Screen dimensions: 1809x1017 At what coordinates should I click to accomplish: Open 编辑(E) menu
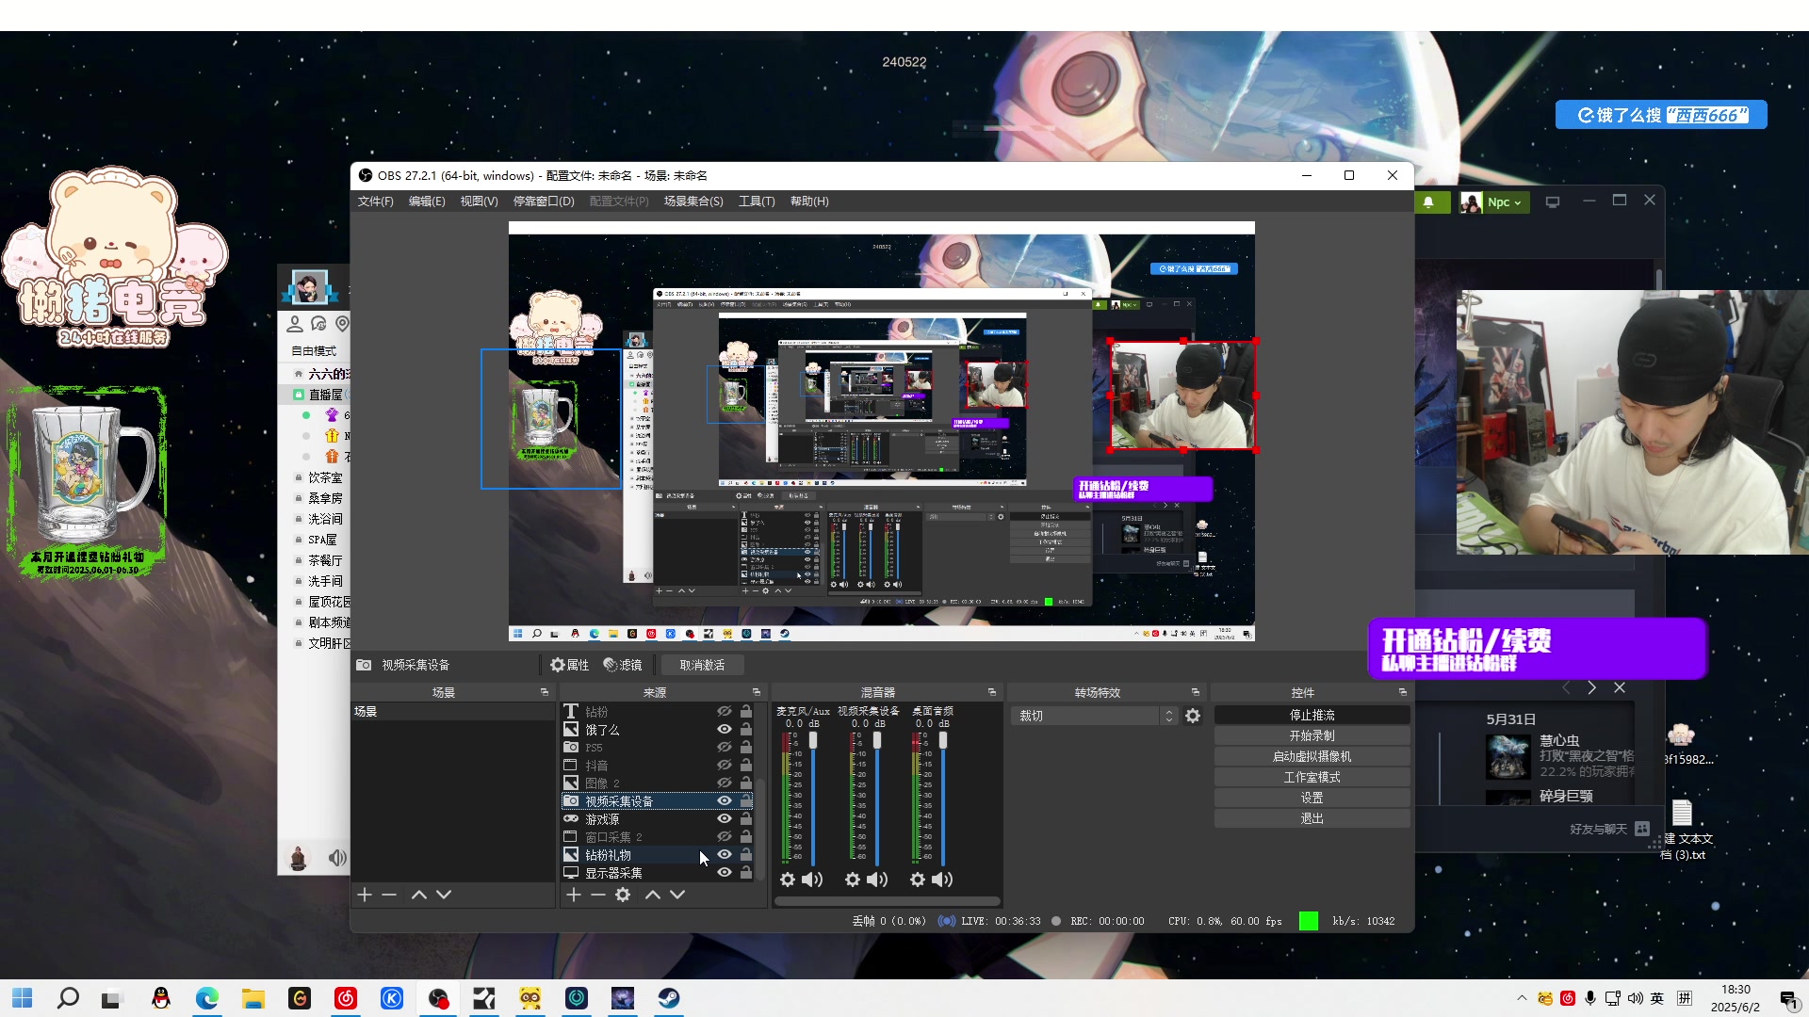point(427,202)
